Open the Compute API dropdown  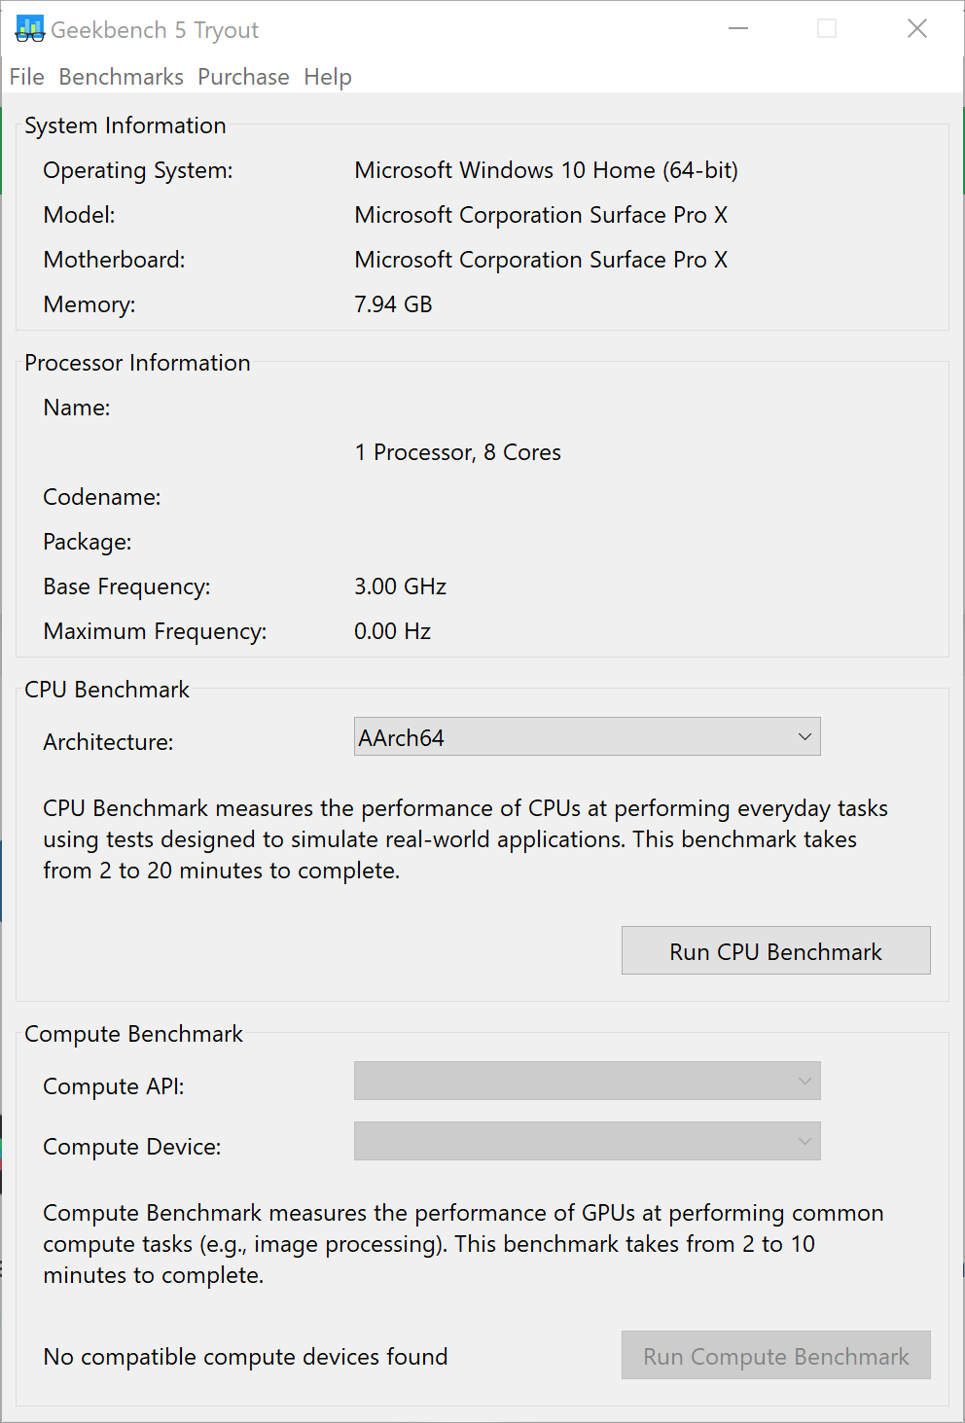click(x=588, y=1081)
